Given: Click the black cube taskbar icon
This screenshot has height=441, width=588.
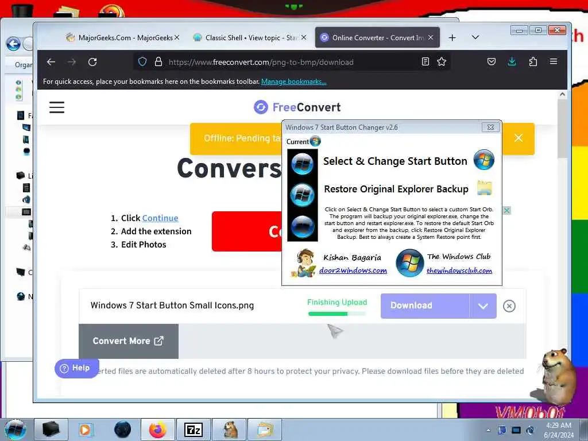Looking at the screenshot, I should [51, 430].
